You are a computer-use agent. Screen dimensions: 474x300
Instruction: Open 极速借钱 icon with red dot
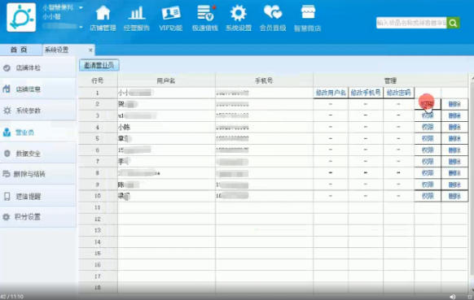pyautogui.click(x=205, y=18)
